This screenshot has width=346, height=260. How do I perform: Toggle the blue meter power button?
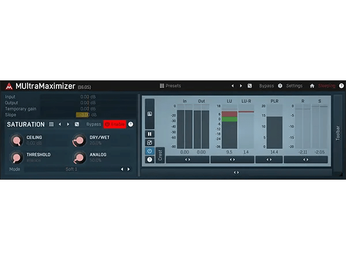click(149, 151)
